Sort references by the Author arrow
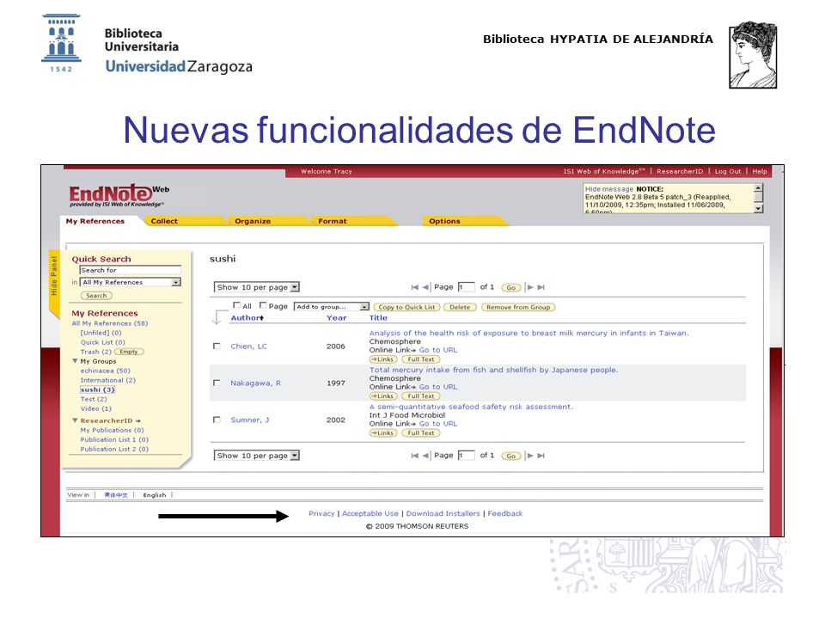The height and width of the screenshot is (619, 825). (x=261, y=318)
